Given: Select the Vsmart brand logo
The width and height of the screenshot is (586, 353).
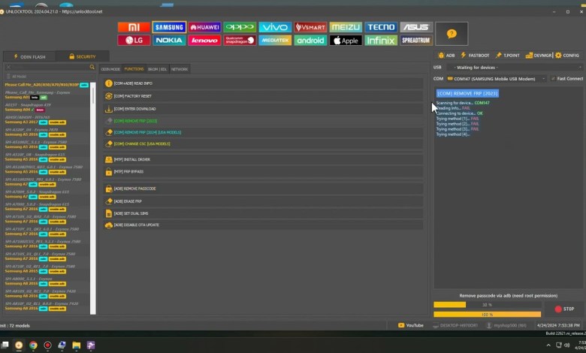Looking at the screenshot, I should click(x=310, y=27).
